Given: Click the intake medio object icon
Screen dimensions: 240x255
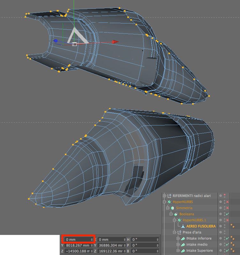Looking at the screenshot, I should click(x=183, y=244).
